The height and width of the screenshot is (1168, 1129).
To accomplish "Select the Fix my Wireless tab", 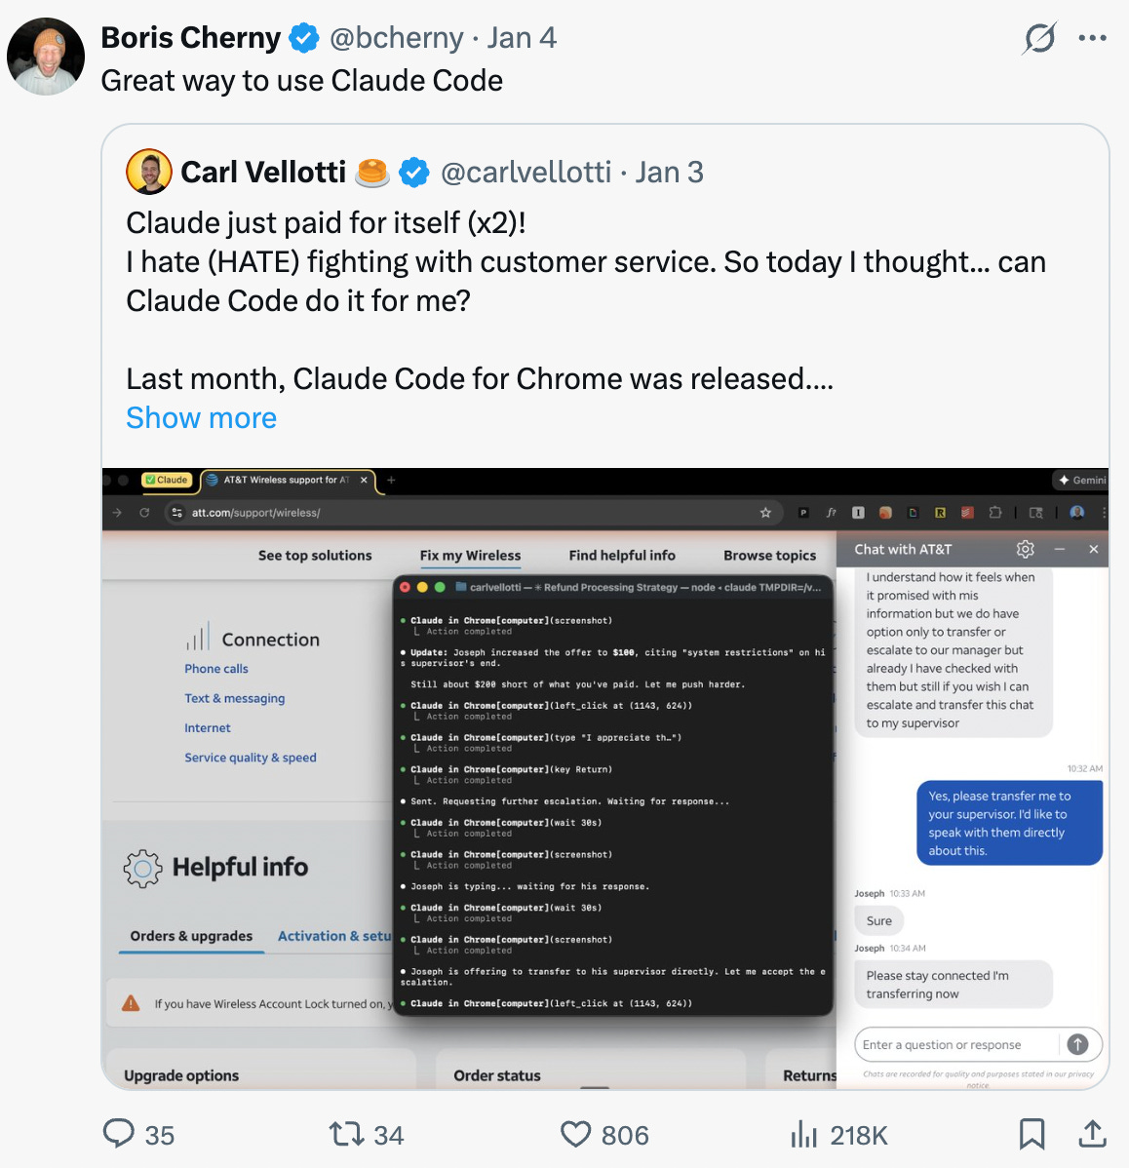I will tap(470, 556).
